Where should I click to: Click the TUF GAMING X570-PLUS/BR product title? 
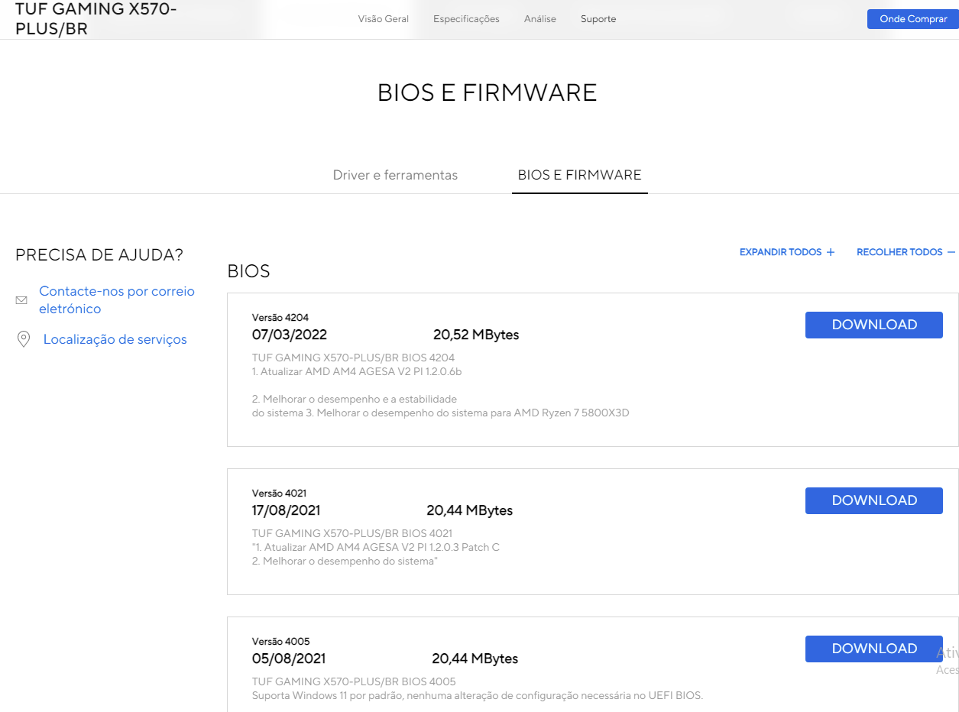(96, 19)
